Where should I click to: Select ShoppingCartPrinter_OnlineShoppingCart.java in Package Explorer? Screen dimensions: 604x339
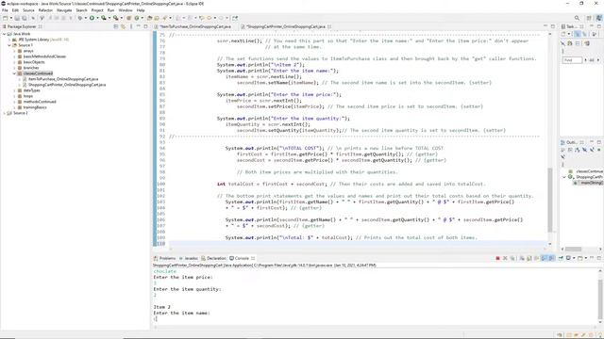click(x=67, y=85)
